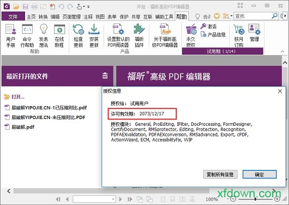Select facing pages view icon in status bar
The image size is (289, 205).
click(183, 199)
